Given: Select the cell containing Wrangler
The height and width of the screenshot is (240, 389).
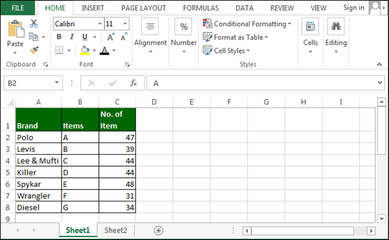Looking at the screenshot, I should [x=39, y=196].
